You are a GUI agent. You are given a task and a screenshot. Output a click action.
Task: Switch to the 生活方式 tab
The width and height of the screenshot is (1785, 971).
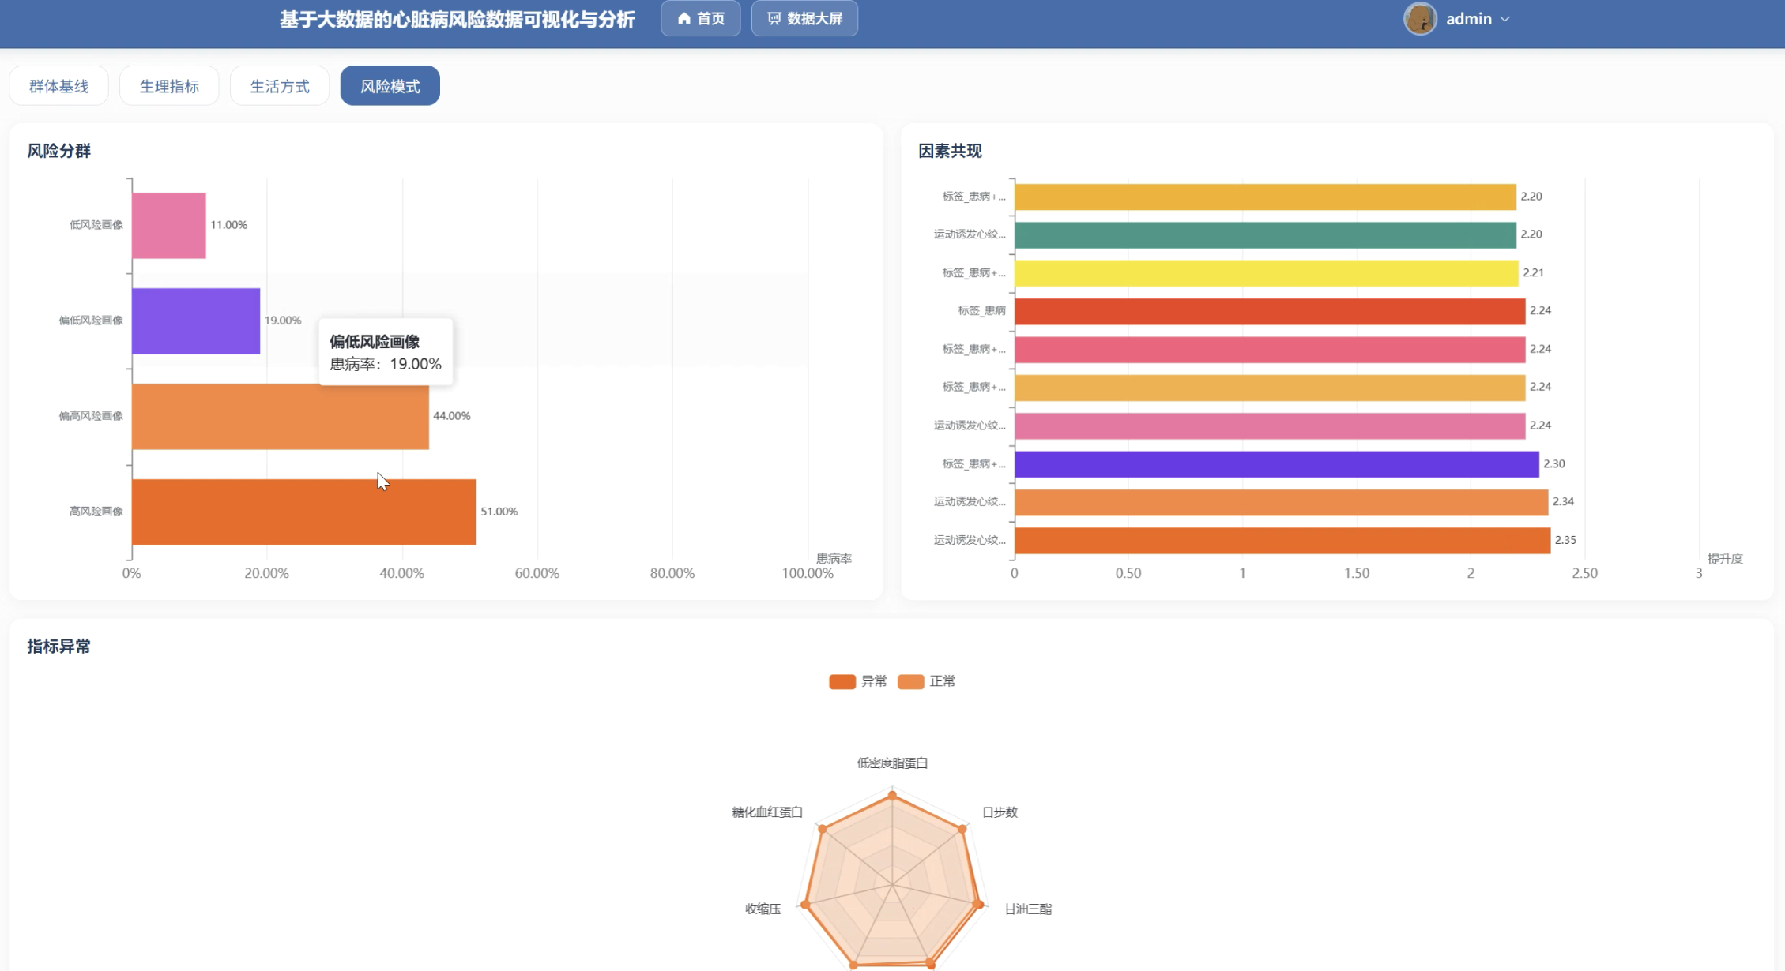pos(280,85)
